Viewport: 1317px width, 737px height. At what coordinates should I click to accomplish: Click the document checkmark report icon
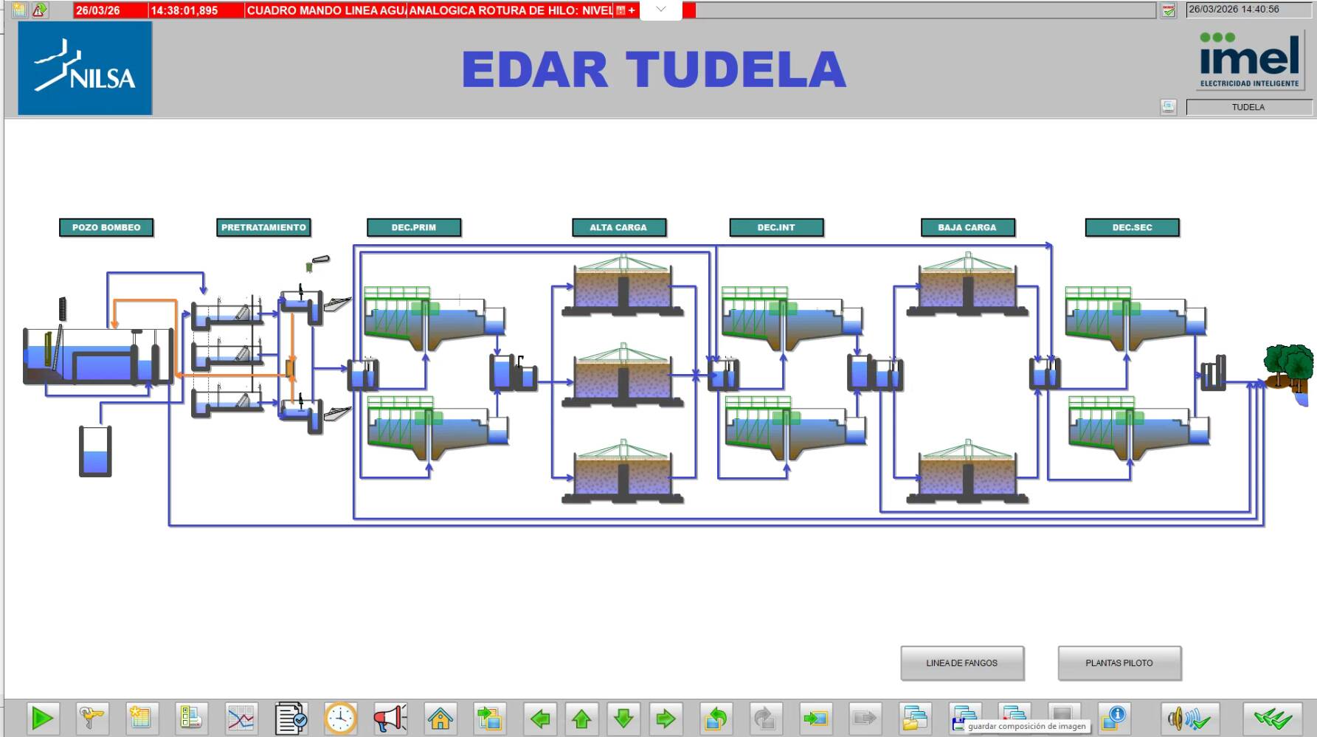291,717
